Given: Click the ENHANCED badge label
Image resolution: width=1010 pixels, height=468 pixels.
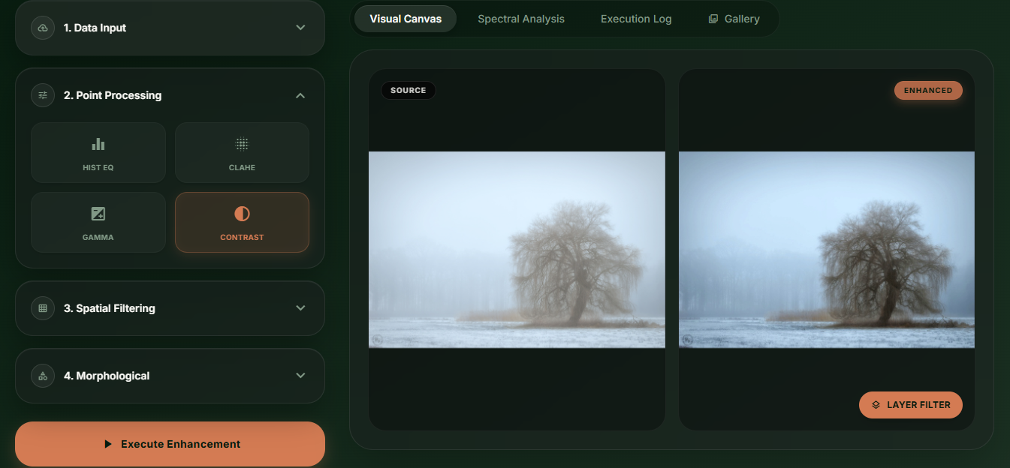Looking at the screenshot, I should pyautogui.click(x=928, y=91).
